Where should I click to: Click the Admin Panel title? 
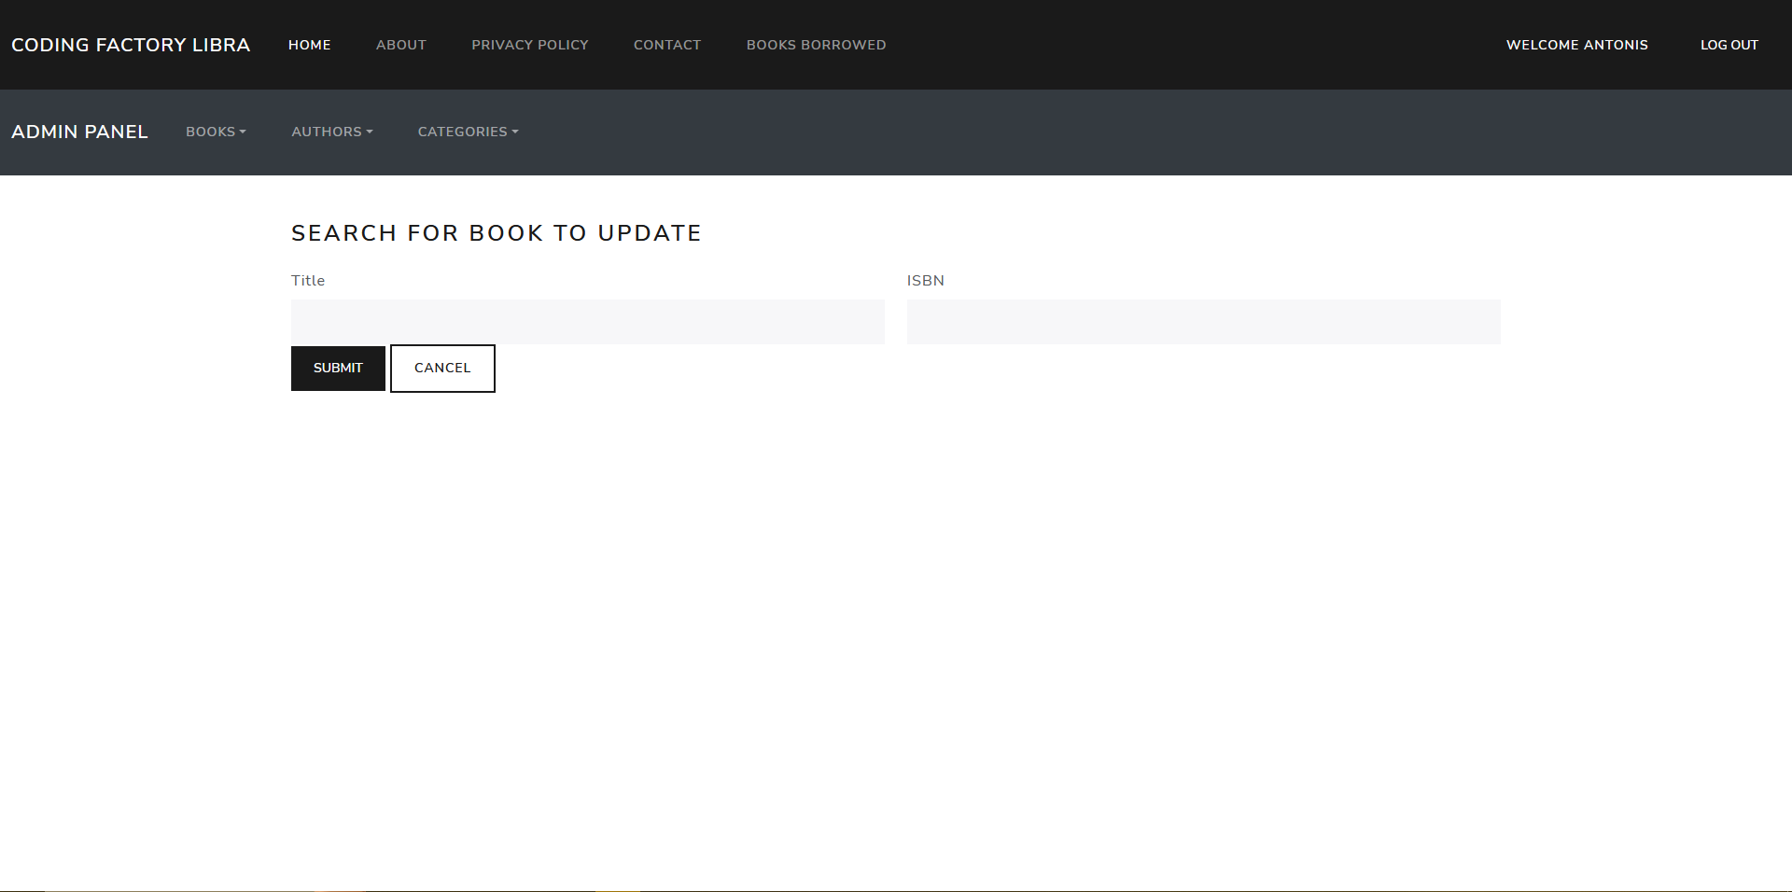[x=79, y=132]
